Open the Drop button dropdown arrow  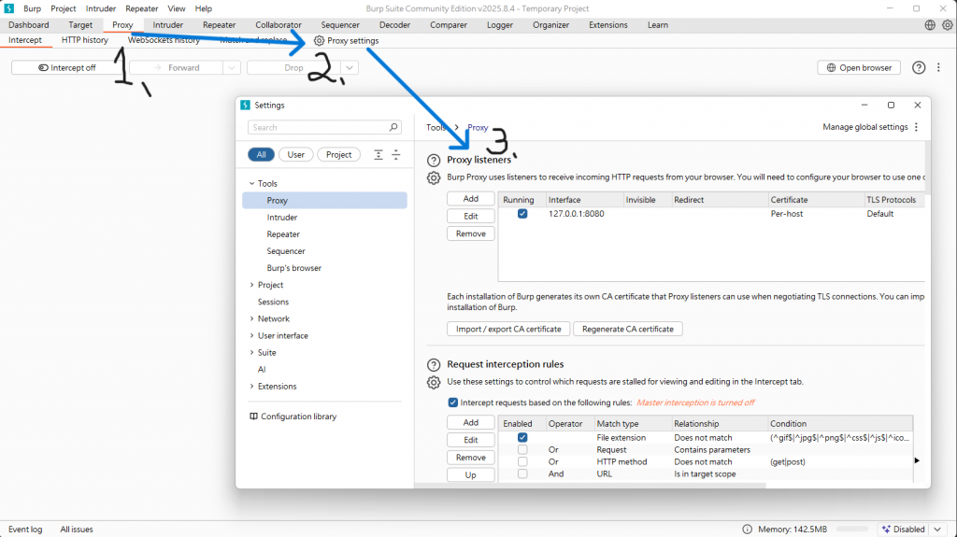[350, 68]
